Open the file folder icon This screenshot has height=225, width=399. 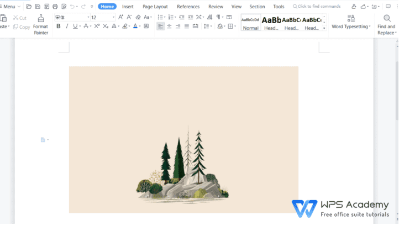29,7
